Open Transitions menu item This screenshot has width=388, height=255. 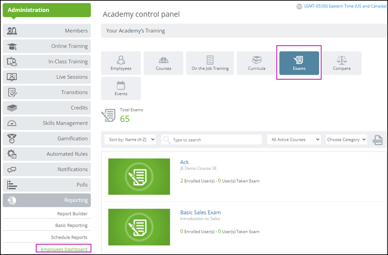47,92
